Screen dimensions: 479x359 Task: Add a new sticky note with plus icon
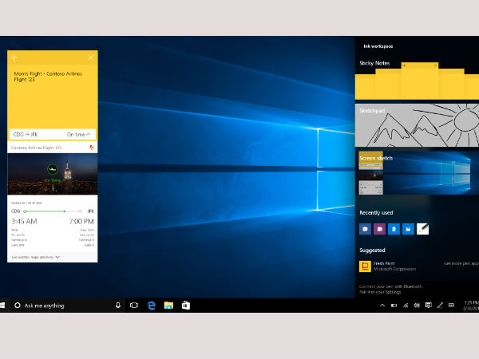14,58
